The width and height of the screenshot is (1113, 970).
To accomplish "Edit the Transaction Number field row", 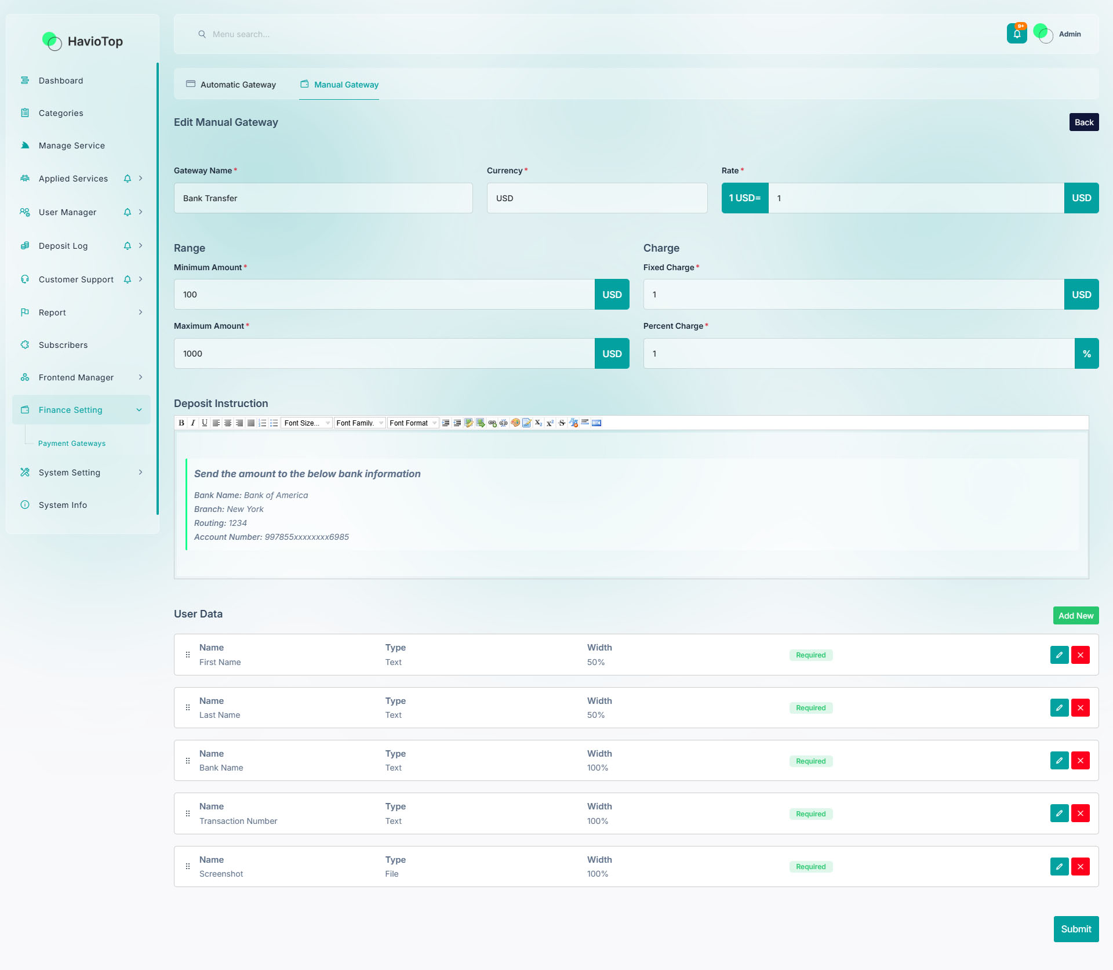I will [x=1059, y=813].
